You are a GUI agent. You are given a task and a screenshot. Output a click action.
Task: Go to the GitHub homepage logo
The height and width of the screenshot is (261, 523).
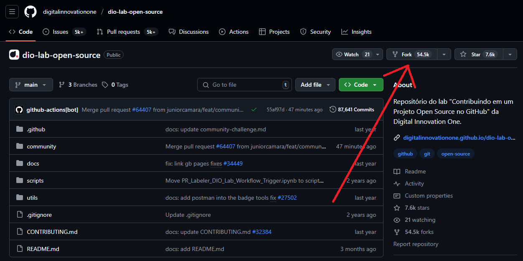pyautogui.click(x=30, y=12)
